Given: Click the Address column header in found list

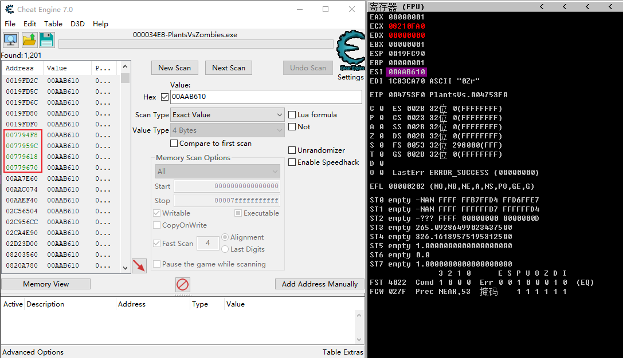Looking at the screenshot, I should coord(22,68).
